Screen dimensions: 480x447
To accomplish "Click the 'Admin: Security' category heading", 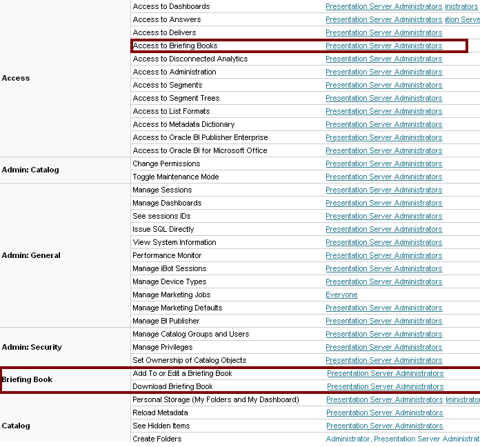I will click(x=32, y=348).
